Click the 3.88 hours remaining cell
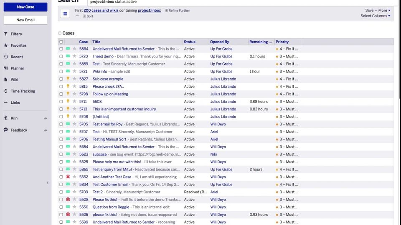The image size is (401, 225). click(259, 102)
